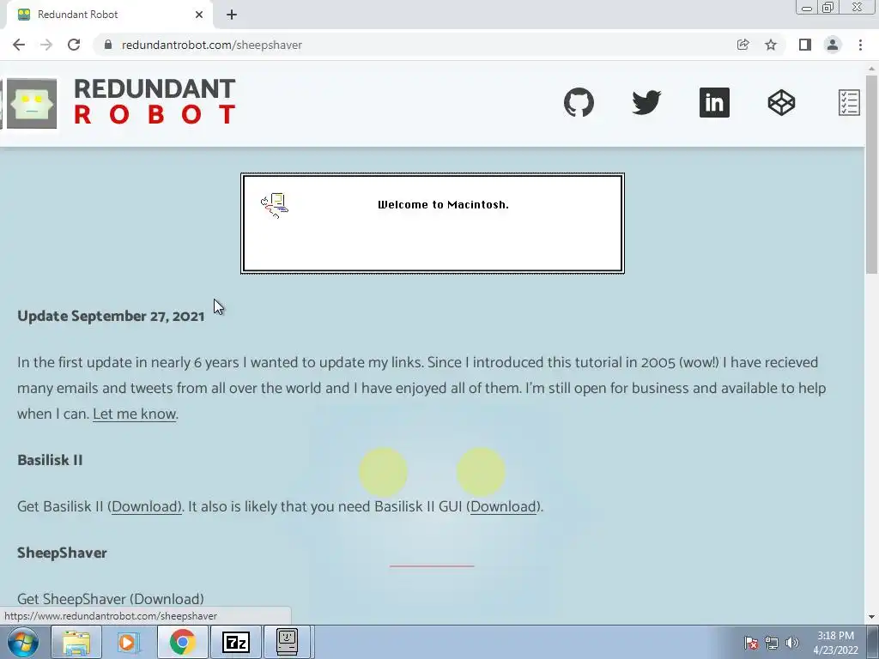
Task: Click the Welcome to Macintosh banner image
Action: click(433, 224)
